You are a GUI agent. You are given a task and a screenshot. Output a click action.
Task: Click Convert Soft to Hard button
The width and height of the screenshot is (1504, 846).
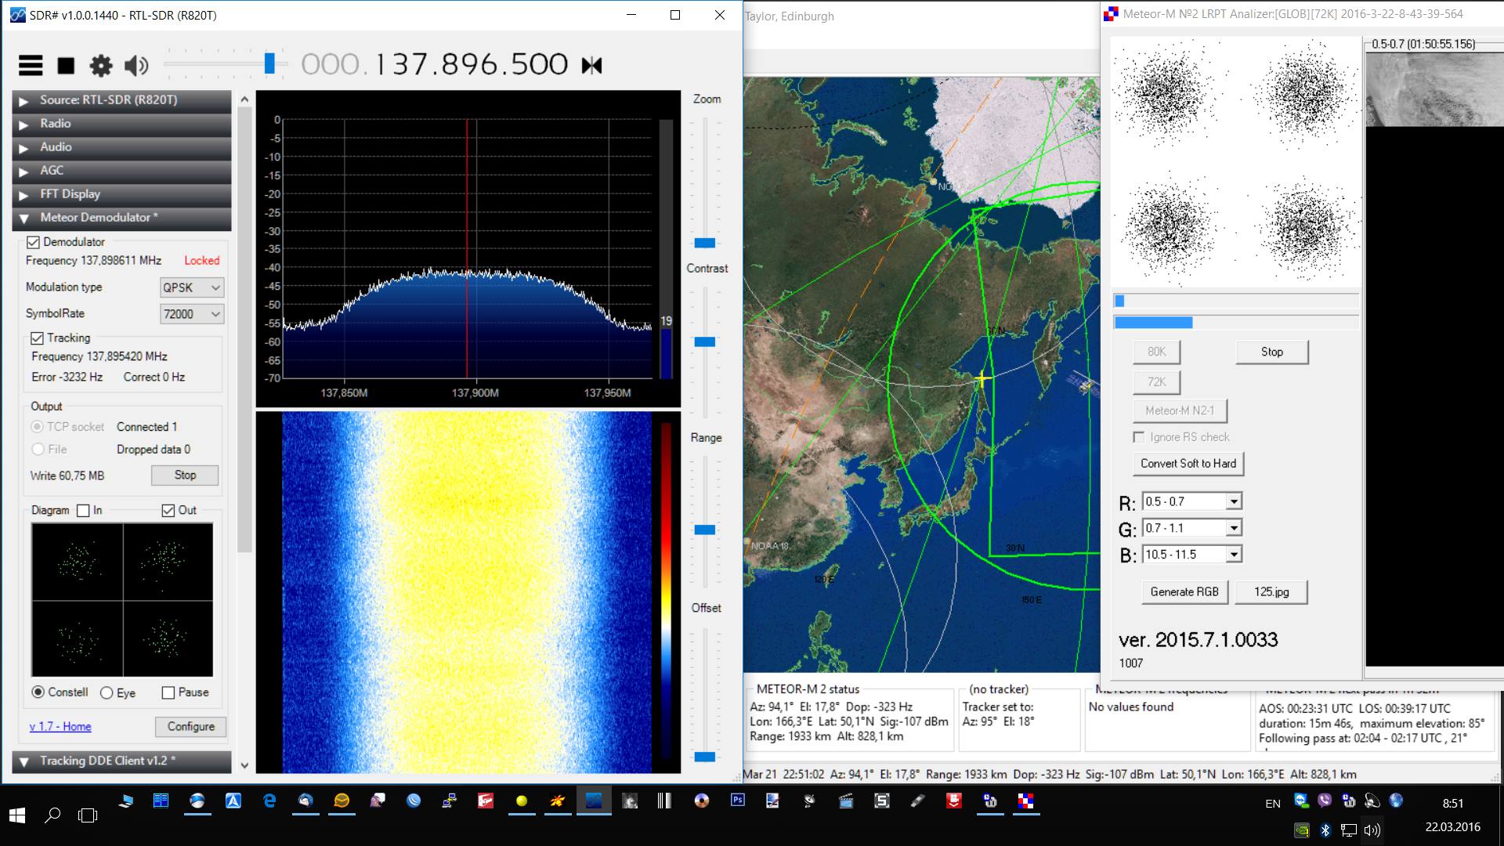[1188, 464]
